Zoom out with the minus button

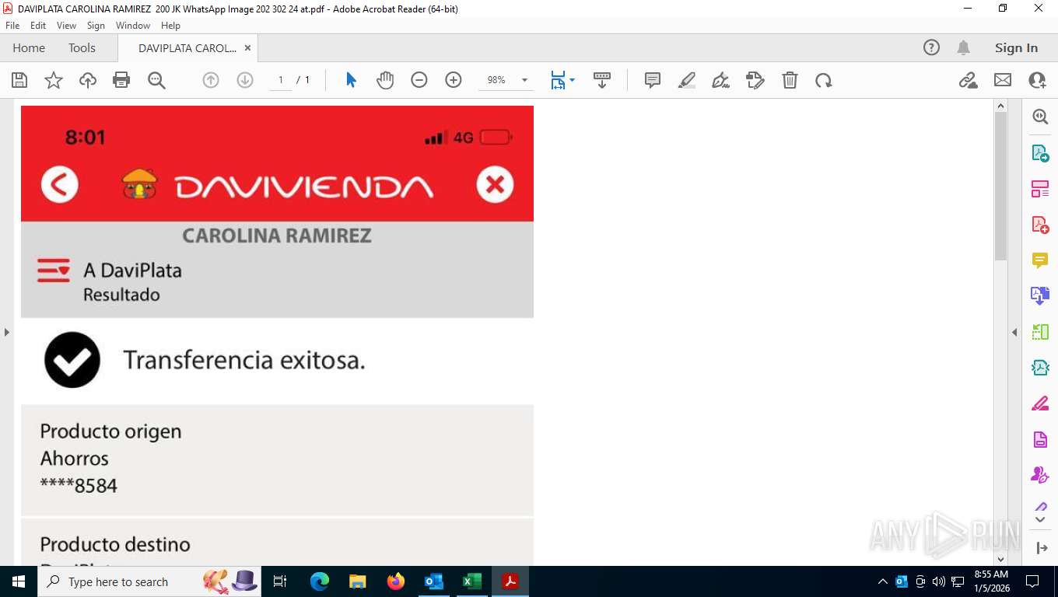[x=419, y=80]
